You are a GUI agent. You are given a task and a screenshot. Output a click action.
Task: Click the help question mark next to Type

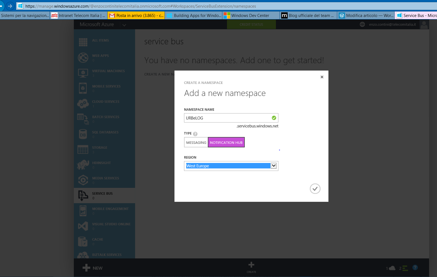(195, 134)
